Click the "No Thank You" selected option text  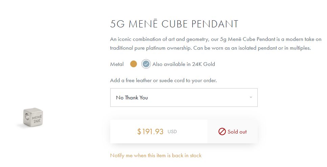tap(132, 98)
